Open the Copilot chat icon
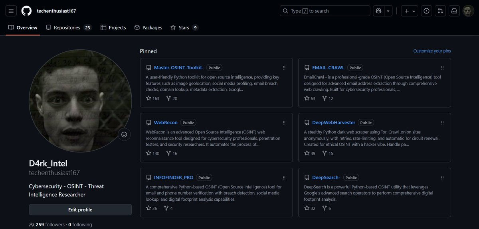 coord(378,11)
